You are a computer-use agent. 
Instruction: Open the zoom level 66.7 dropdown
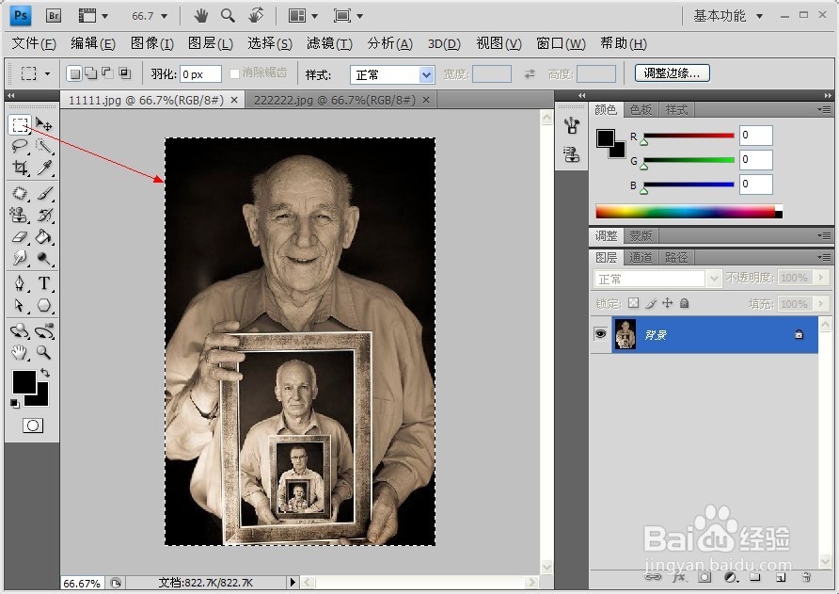click(165, 16)
